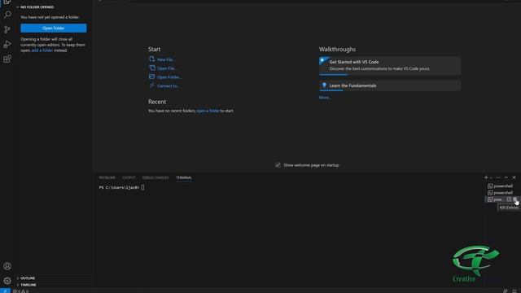Click the blue Open Folder button
The width and height of the screenshot is (521, 293).
coord(54,28)
